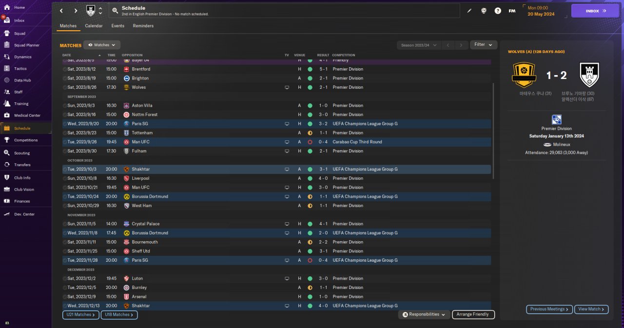
Task: Open the Squad shirt icon
Action: point(7,34)
